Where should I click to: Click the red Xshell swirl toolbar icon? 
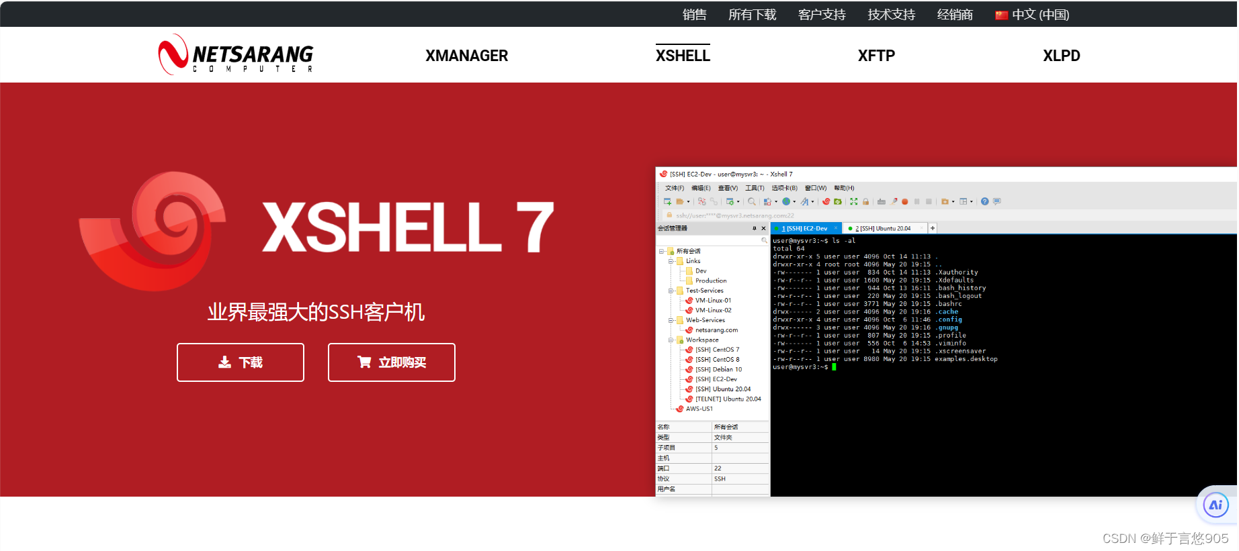(x=826, y=201)
